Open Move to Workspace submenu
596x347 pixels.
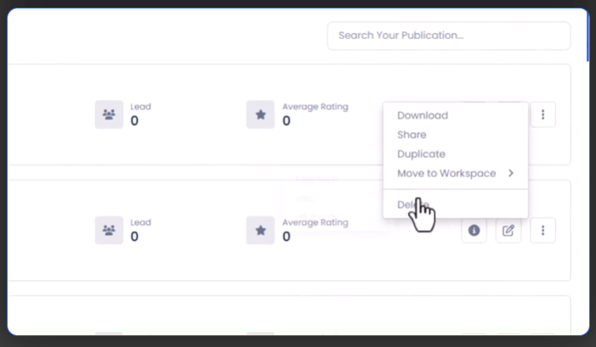pos(456,173)
